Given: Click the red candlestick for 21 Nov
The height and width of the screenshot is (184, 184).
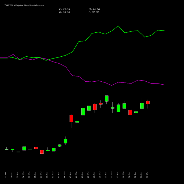Looking at the screenshot, I should click(95, 107).
